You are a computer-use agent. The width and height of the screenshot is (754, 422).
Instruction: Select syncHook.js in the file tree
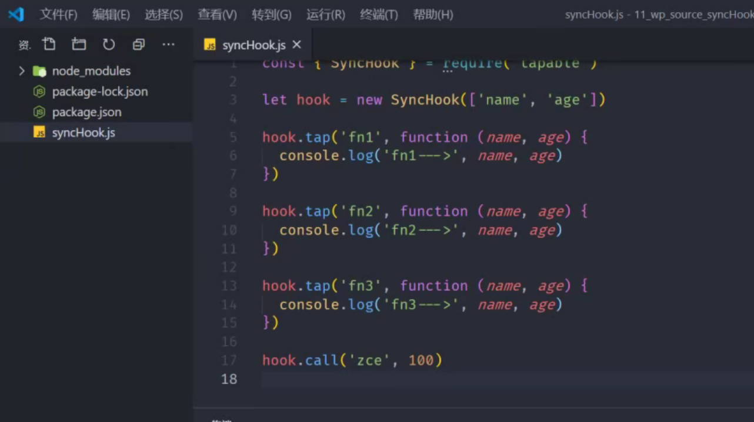pos(83,133)
